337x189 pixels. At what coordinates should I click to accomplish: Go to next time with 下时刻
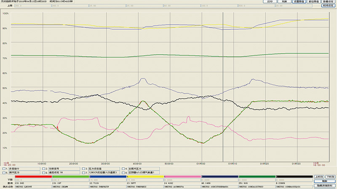[x=330, y=177]
